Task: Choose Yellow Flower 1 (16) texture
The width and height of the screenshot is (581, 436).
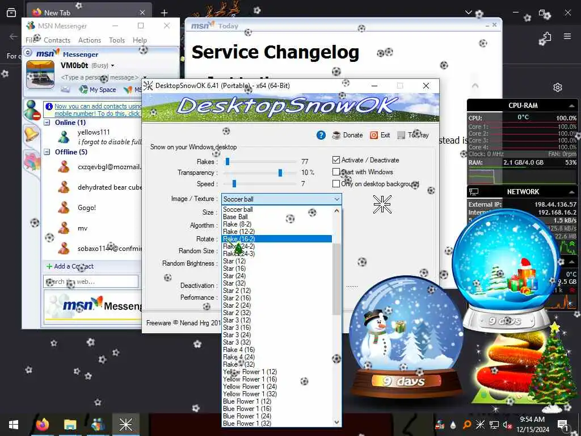Action: 277,379
